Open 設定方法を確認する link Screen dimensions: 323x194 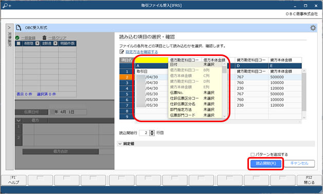(x=142, y=52)
